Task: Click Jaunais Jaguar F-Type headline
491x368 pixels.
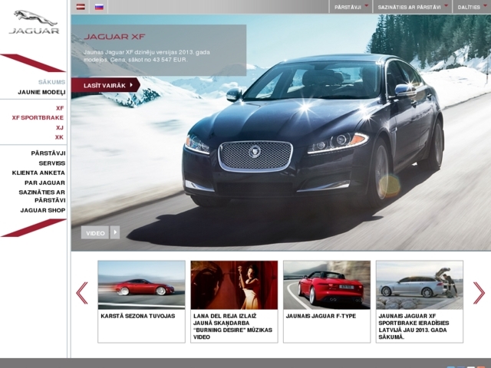Action: tap(321, 316)
